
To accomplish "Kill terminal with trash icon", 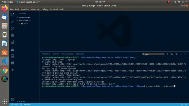I will click(177, 54).
